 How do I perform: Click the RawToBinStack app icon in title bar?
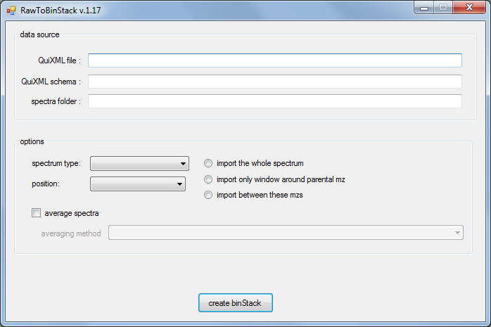tap(11, 11)
